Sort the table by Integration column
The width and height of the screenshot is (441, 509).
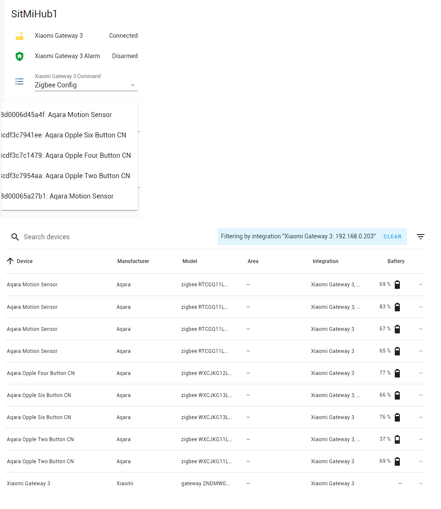click(x=325, y=261)
